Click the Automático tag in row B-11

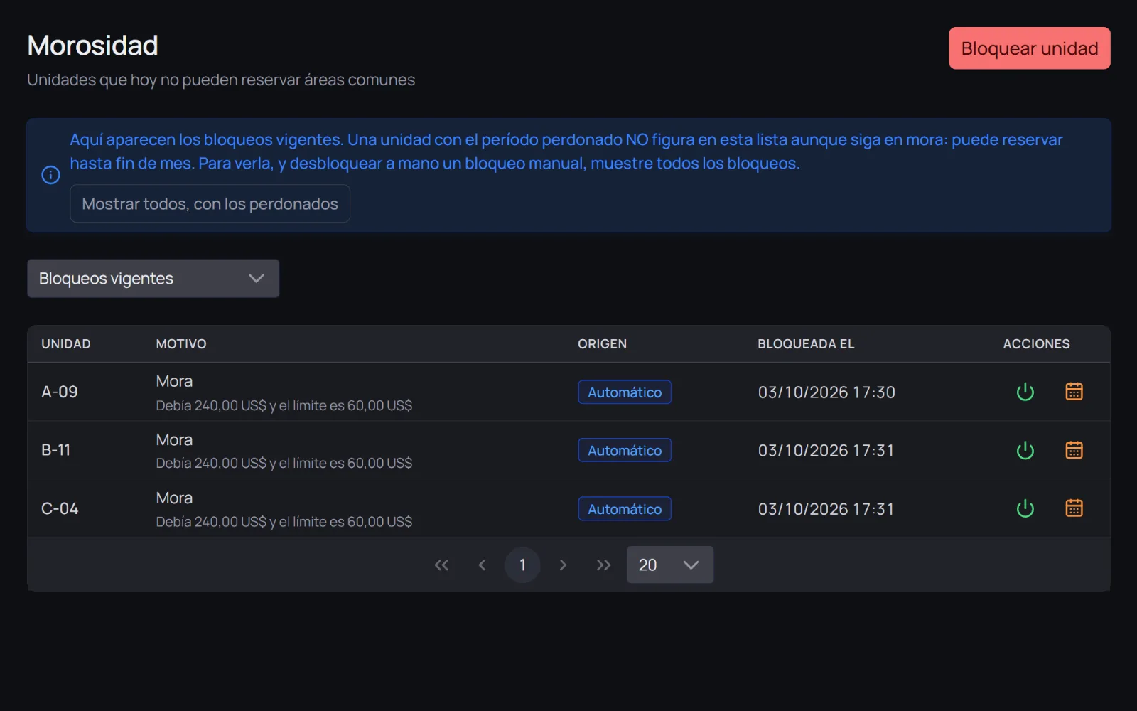tap(625, 450)
